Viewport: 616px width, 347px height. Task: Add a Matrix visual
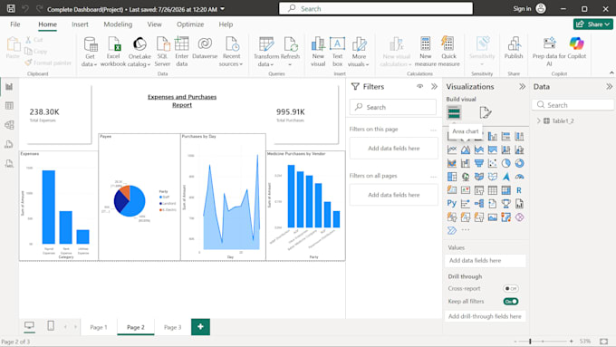[506, 190]
